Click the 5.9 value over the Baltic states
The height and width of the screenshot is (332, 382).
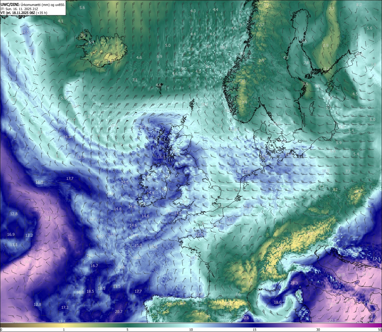point(339,143)
